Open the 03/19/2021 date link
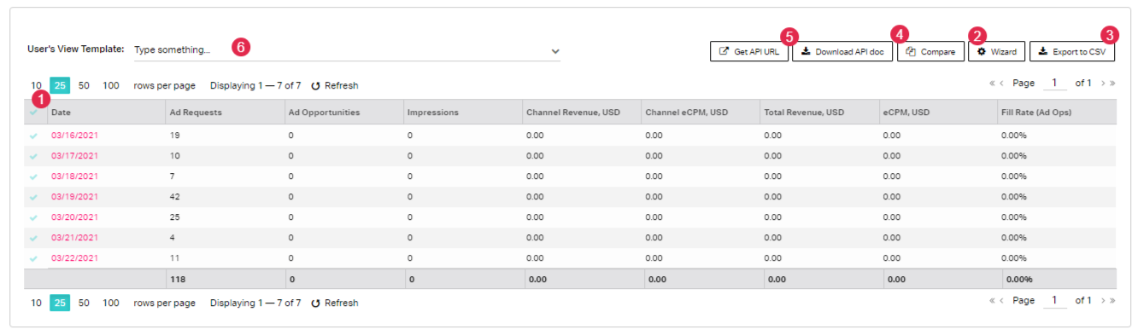This screenshot has height=335, width=1132. coord(74,197)
